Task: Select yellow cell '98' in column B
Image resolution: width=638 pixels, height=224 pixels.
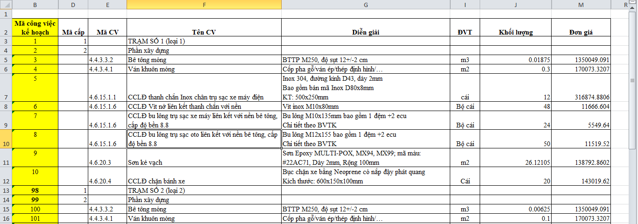Action: pyautogui.click(x=35, y=190)
